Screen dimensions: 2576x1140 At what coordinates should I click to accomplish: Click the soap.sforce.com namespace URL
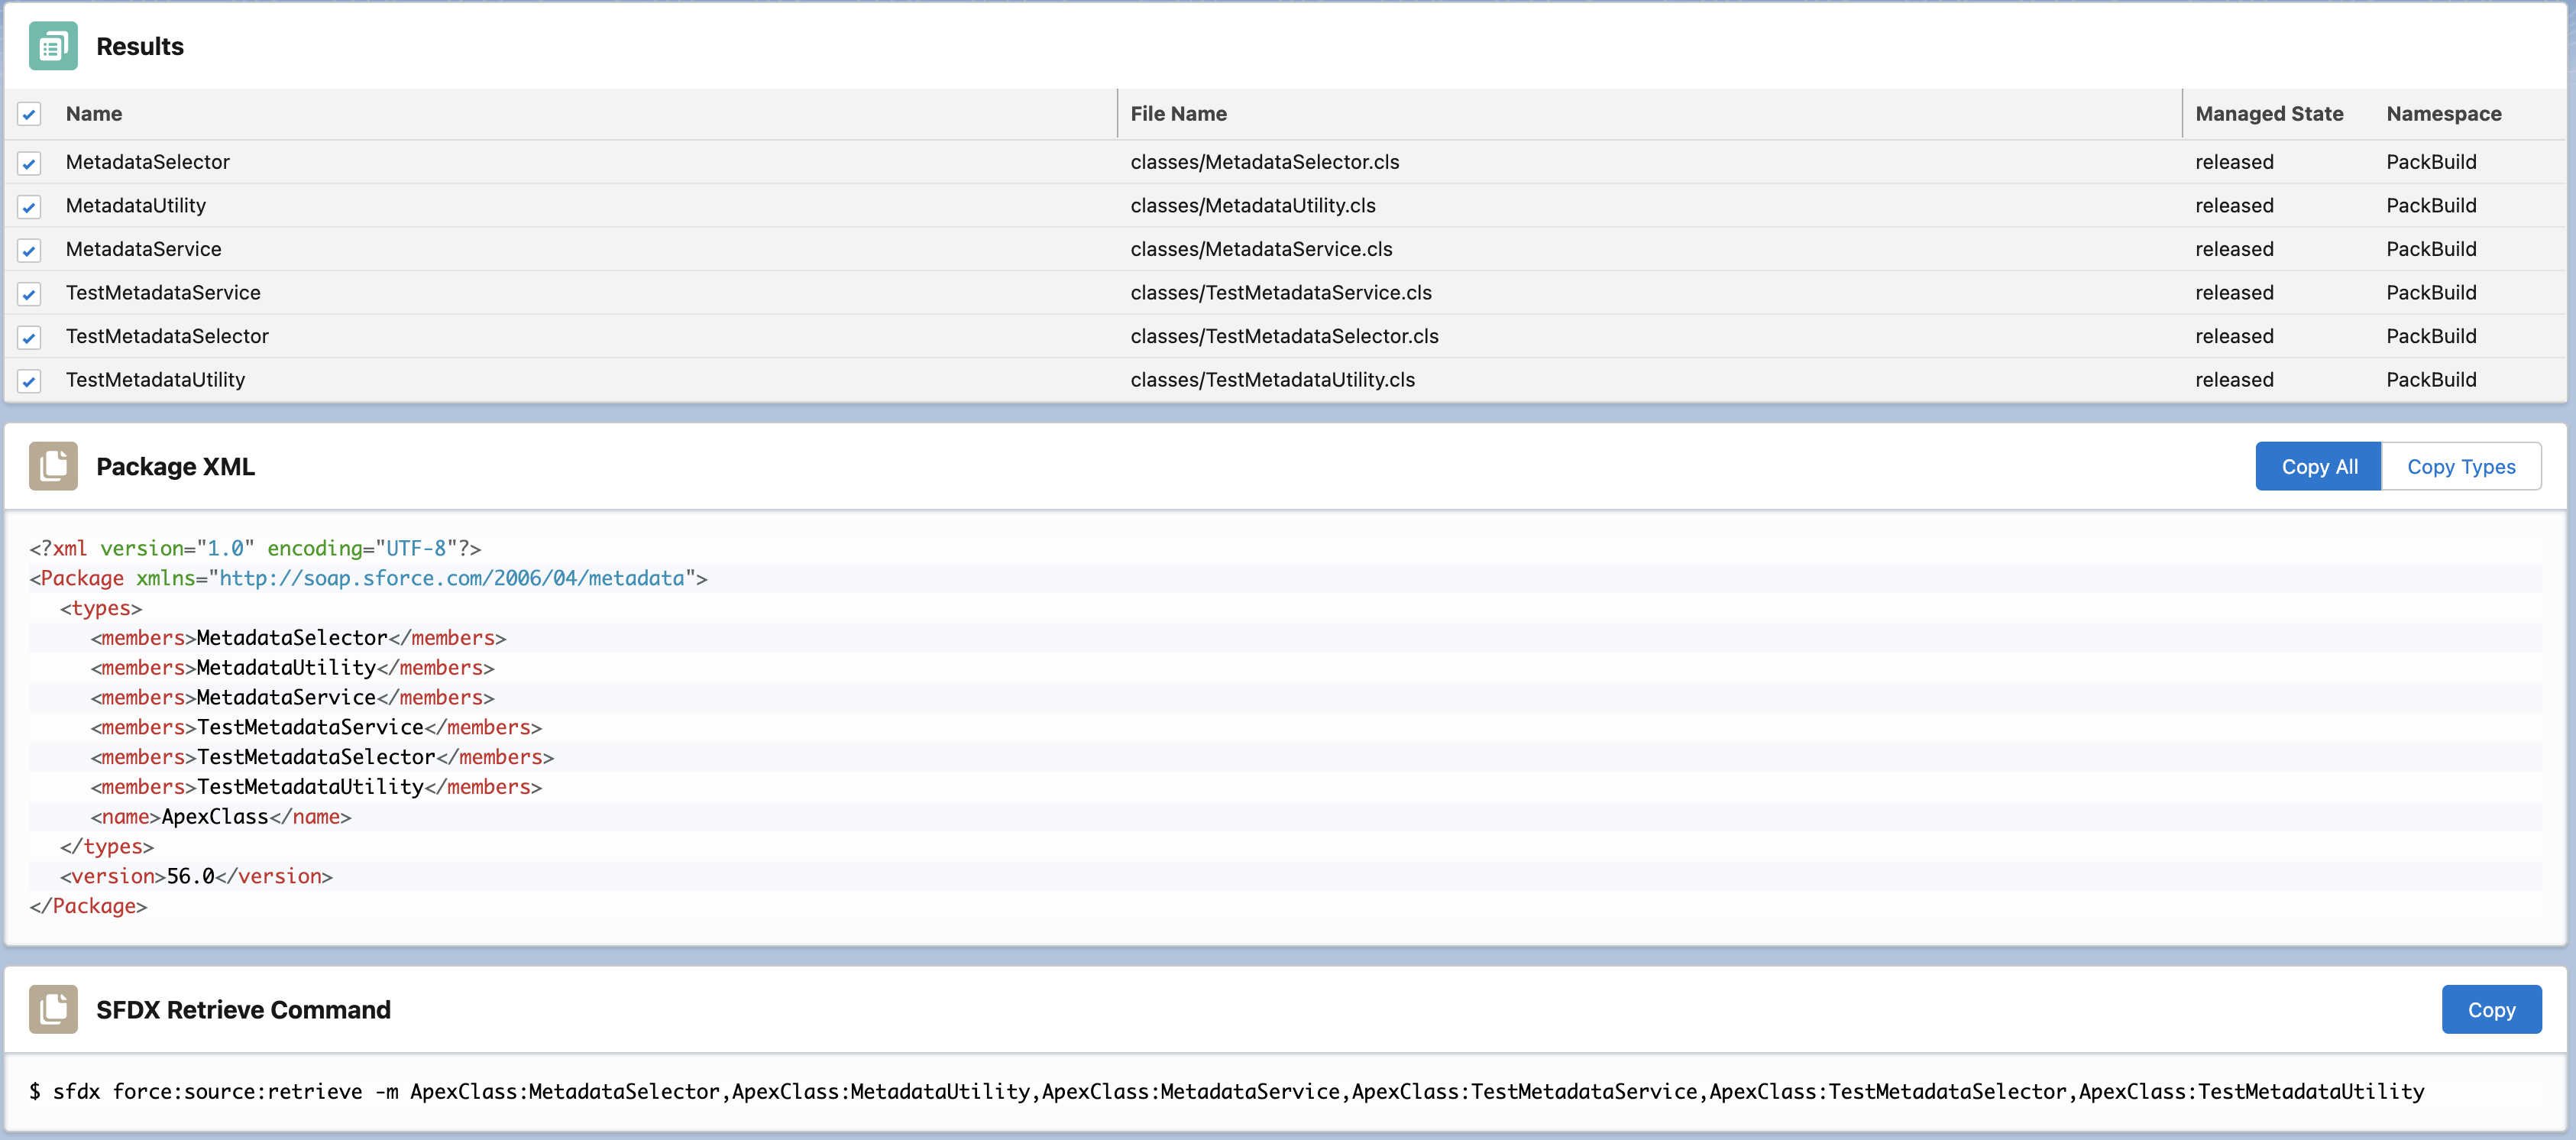click(x=451, y=578)
